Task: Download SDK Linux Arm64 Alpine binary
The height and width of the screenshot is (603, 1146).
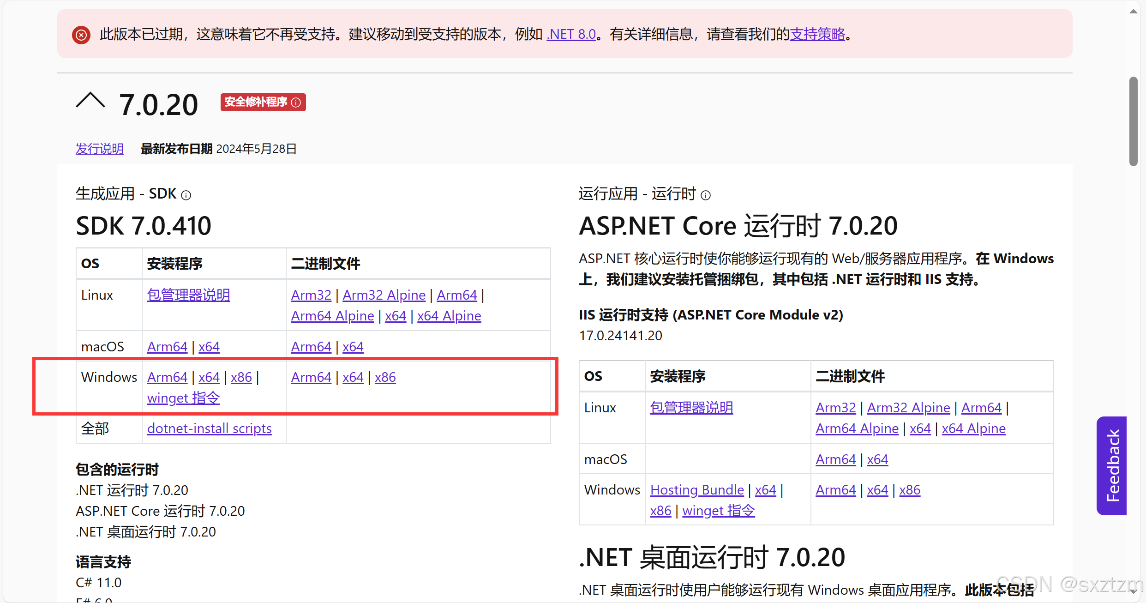Action: 333,315
